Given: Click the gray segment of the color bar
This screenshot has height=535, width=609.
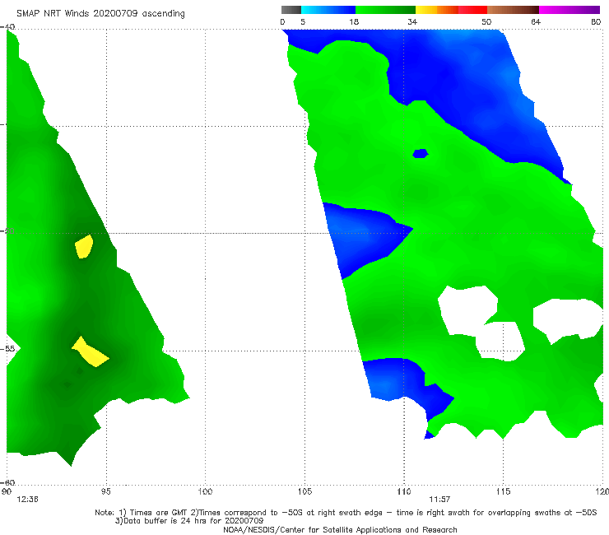Looking at the screenshot, I should (291, 10).
